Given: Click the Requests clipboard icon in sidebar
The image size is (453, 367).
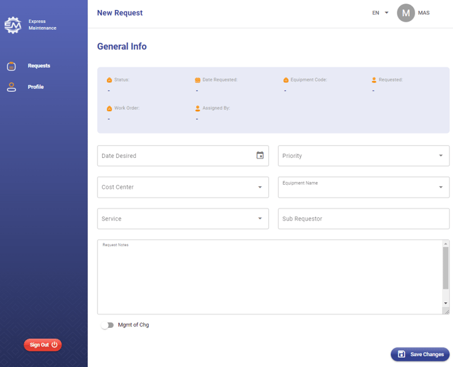Looking at the screenshot, I should (x=11, y=66).
